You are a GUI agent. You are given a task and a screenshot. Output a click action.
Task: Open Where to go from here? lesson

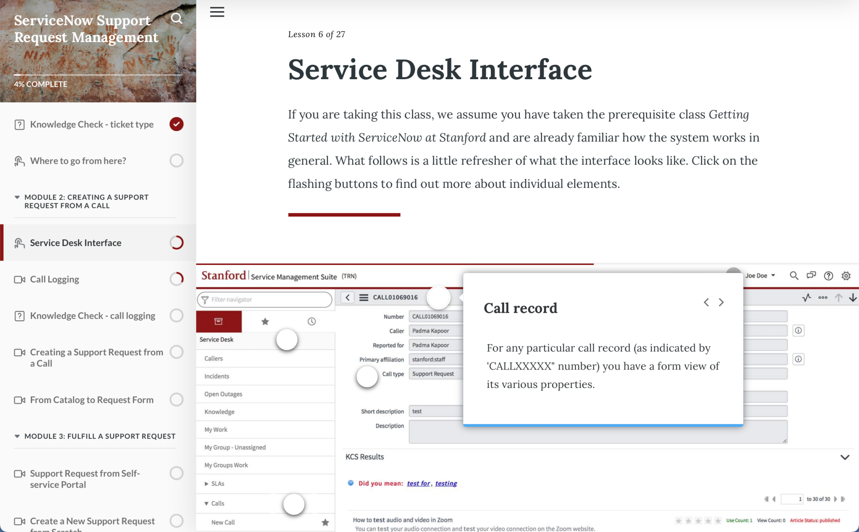pyautogui.click(x=78, y=161)
